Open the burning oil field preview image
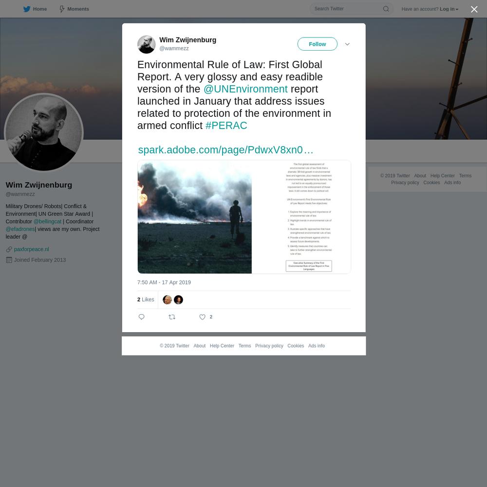Viewport: 487px width, 487px height. pyautogui.click(x=194, y=217)
